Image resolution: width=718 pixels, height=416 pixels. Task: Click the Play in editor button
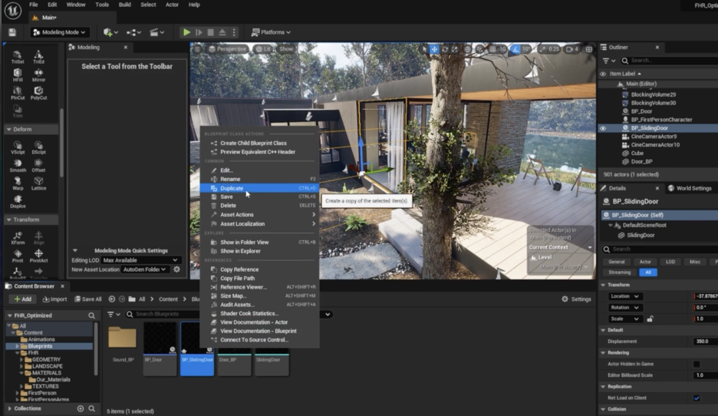(x=186, y=32)
